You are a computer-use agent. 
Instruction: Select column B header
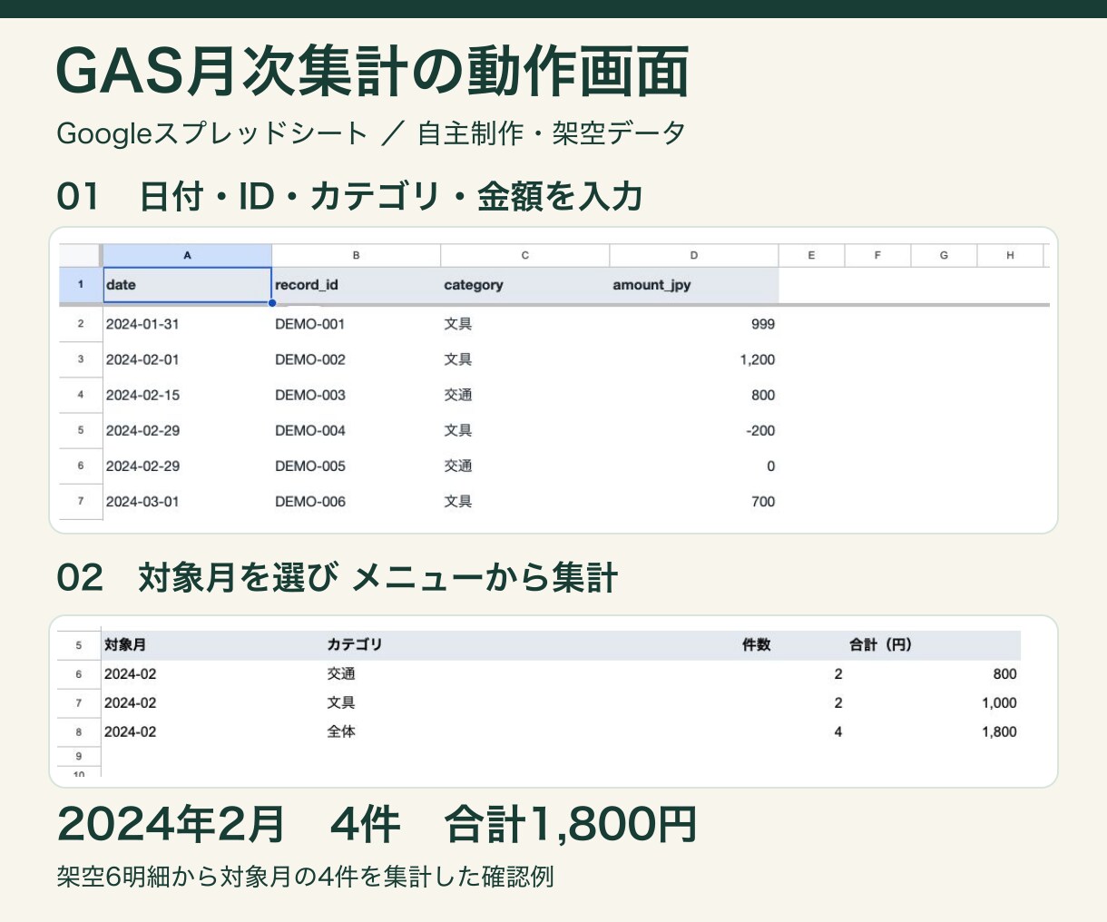click(356, 255)
